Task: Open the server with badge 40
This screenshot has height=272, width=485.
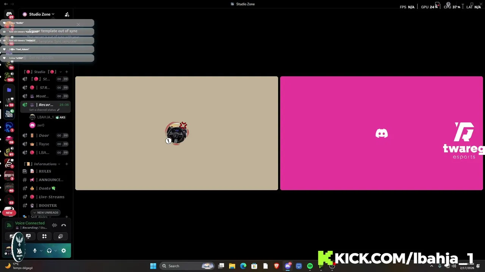Action: click(9, 188)
